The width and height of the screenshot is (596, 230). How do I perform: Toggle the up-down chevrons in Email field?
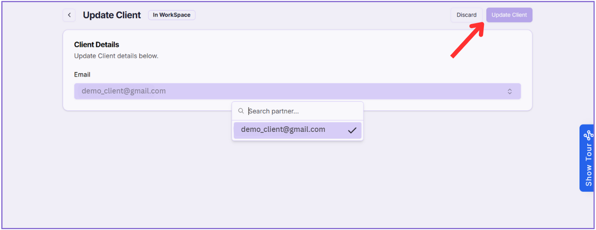509,92
